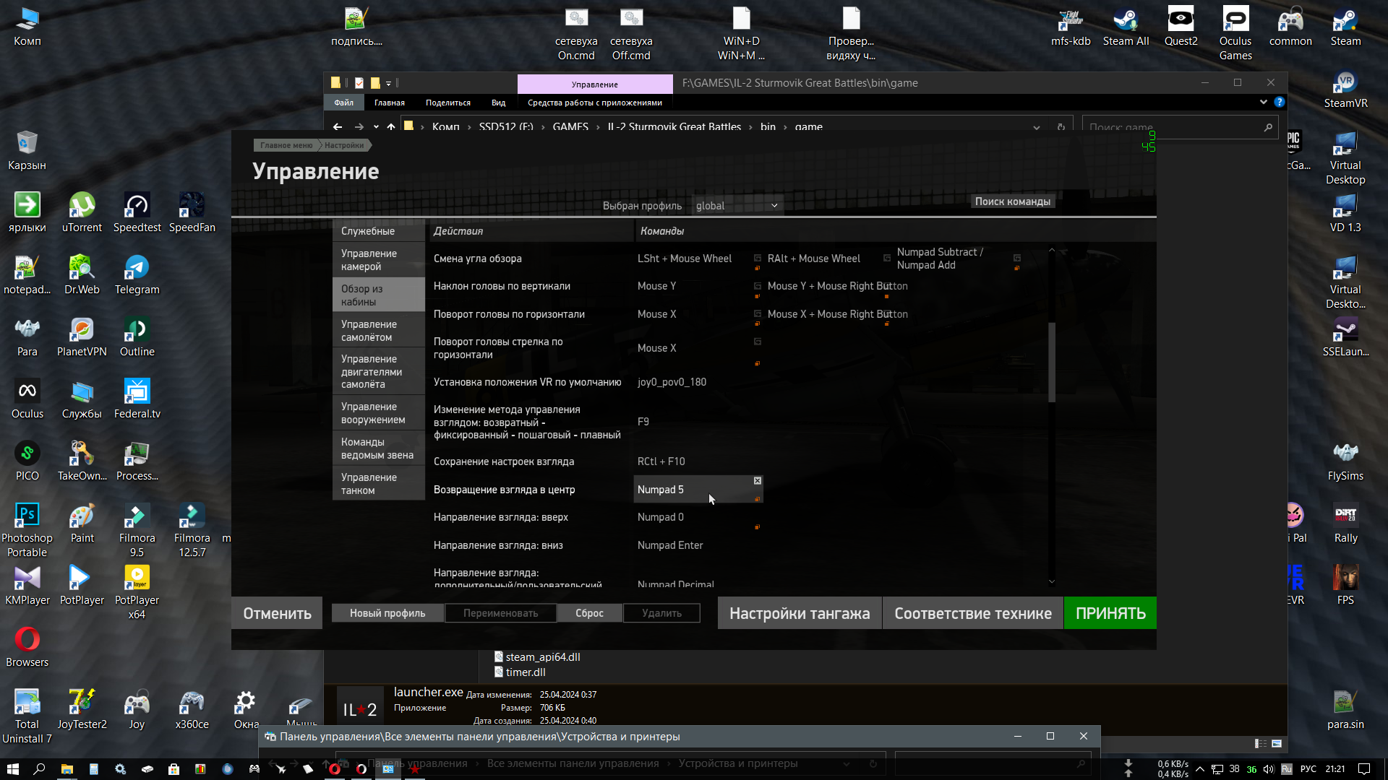The width and height of the screenshot is (1388, 780).
Task: Open the Recycle Bin Карзын icon
Action: (x=27, y=151)
